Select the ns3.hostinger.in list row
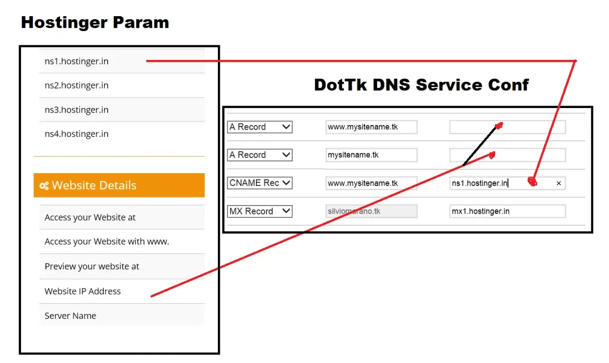Screen dimensions: 609x363 click(x=122, y=110)
